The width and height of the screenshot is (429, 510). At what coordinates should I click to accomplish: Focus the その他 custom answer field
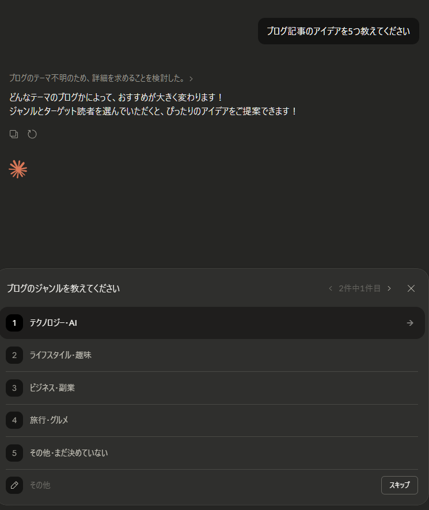click(202, 485)
